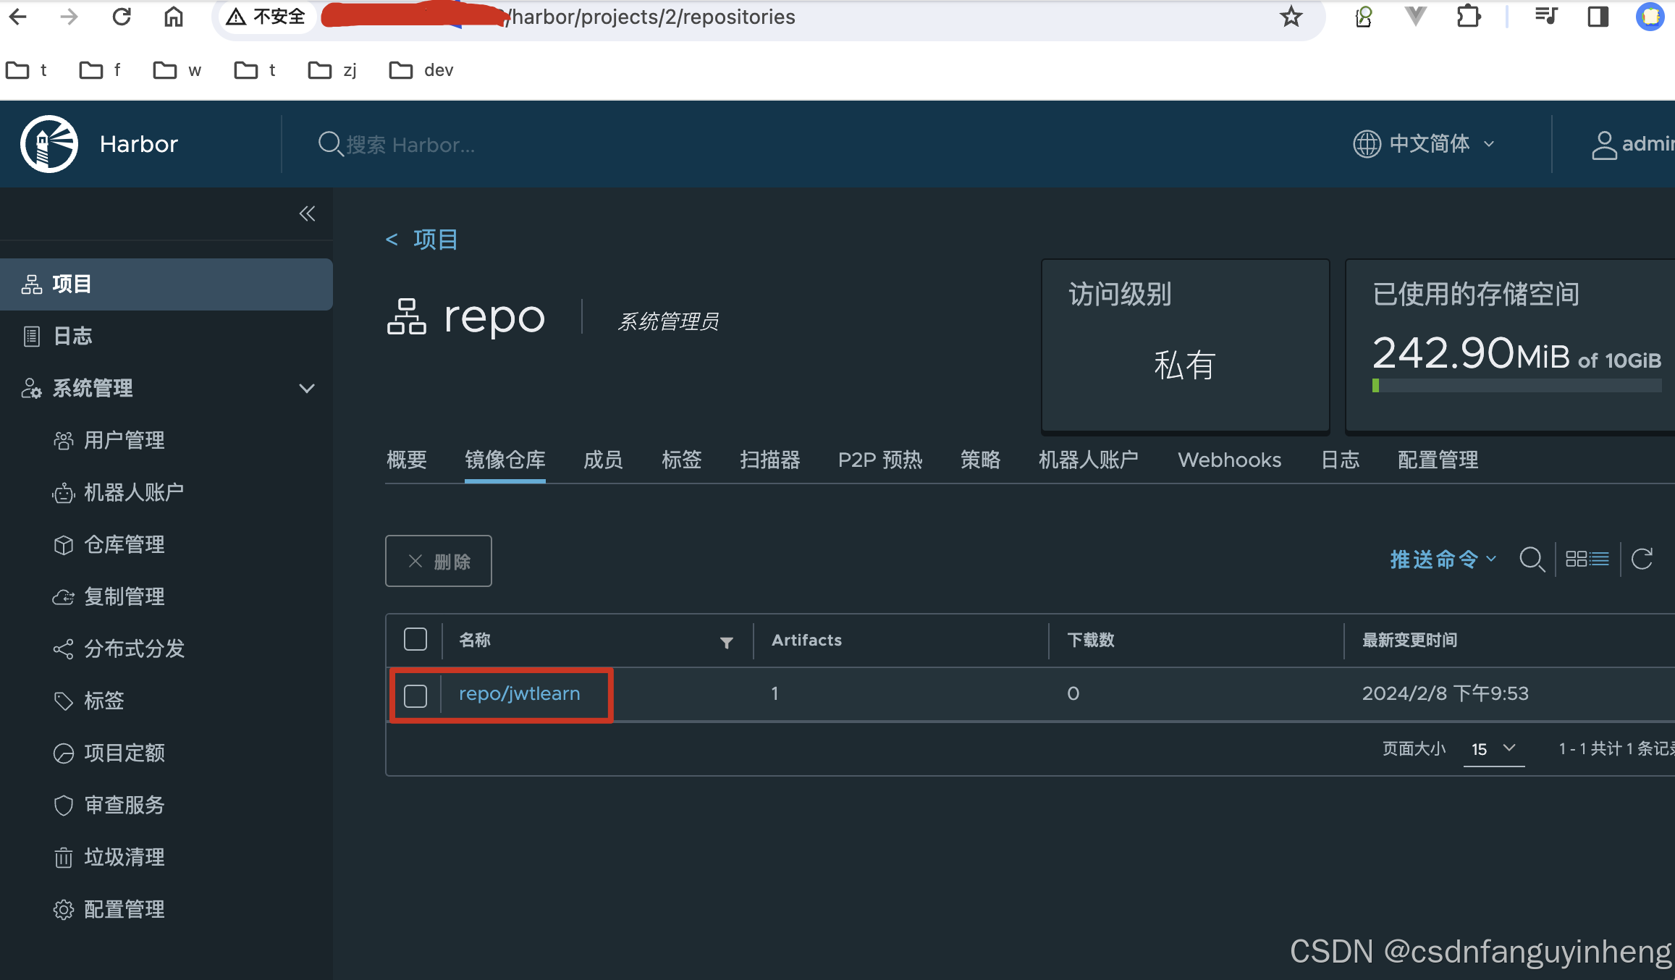Switch to the 日志 project tab
1675x980 pixels.
tap(1341, 460)
